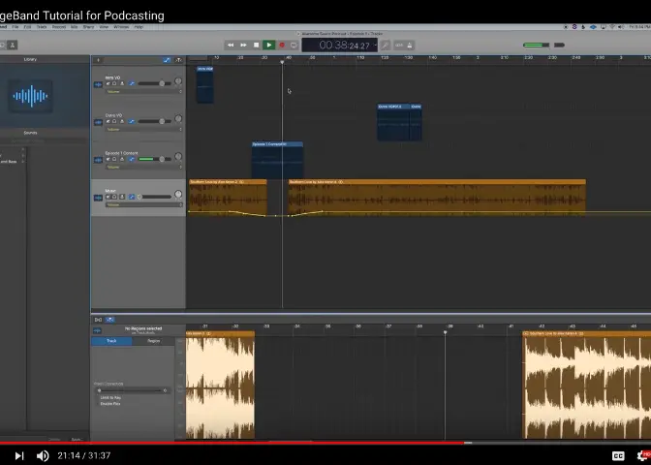This screenshot has height=465, width=651.
Task: Solo the Episode 1 Content track
Action: click(x=114, y=160)
